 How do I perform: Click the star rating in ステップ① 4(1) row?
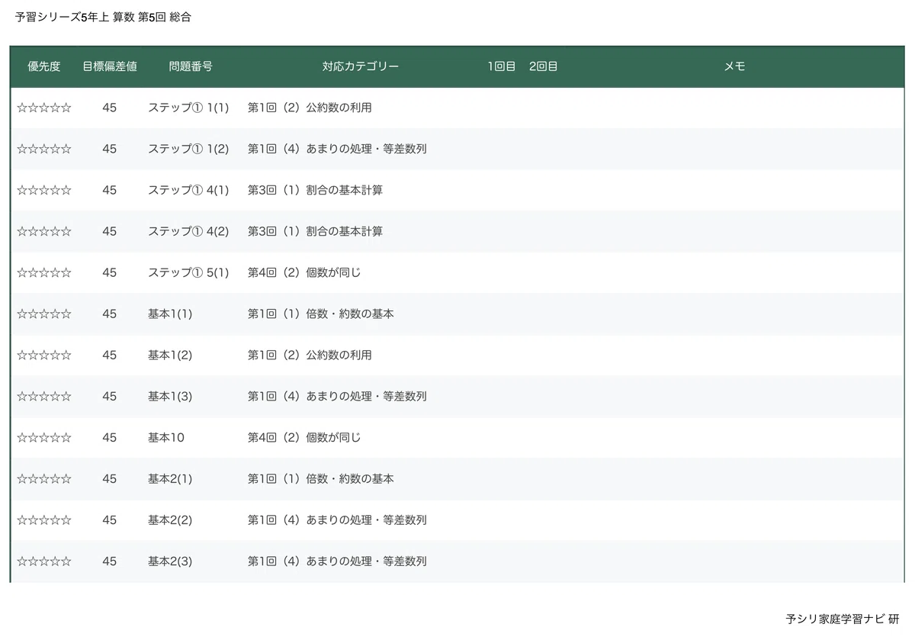click(44, 191)
